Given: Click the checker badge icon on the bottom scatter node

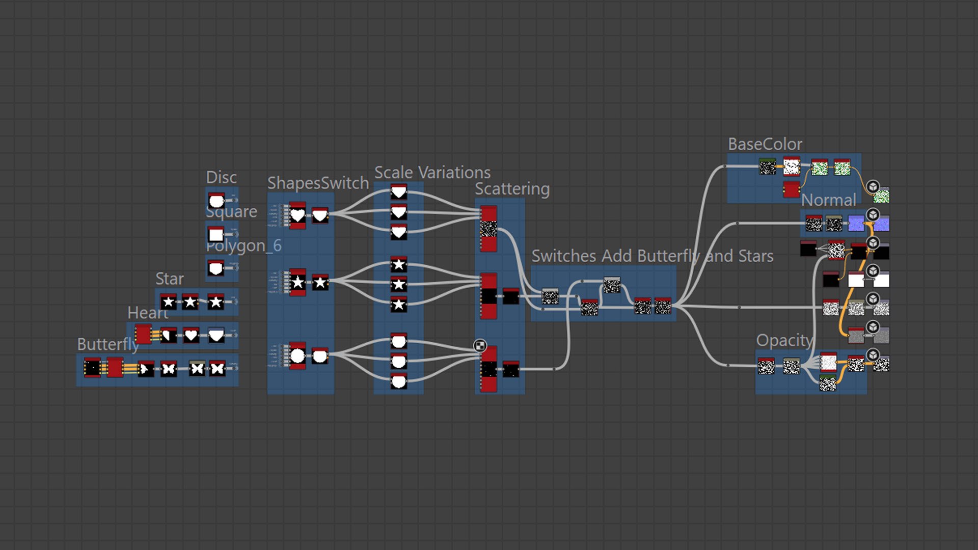Looking at the screenshot, I should tap(480, 346).
